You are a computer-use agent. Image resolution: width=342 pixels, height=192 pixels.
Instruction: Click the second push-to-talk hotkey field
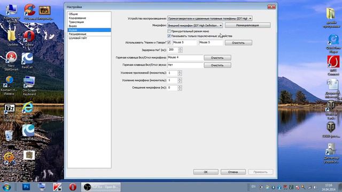pyautogui.click(x=211, y=43)
